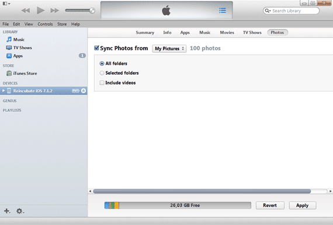Eject the Reincubate device

coord(84,91)
